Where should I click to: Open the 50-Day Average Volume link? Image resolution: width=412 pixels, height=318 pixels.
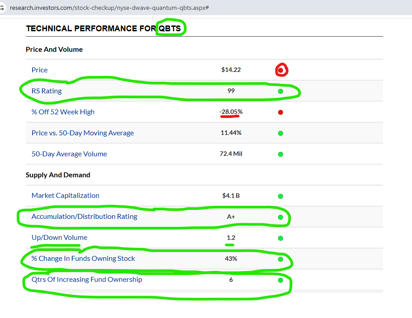click(69, 154)
